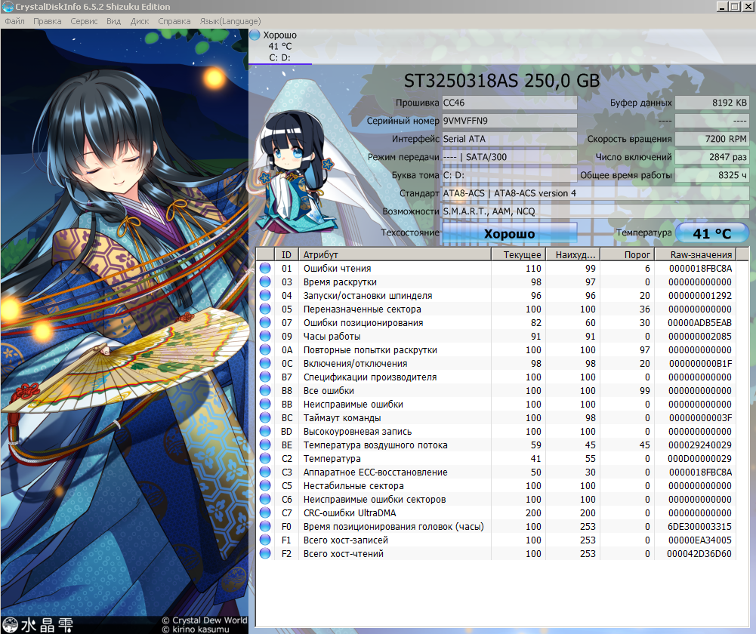Click the status orb for Всего хост-чтений
Screen dimensions: 756x634
click(x=264, y=553)
